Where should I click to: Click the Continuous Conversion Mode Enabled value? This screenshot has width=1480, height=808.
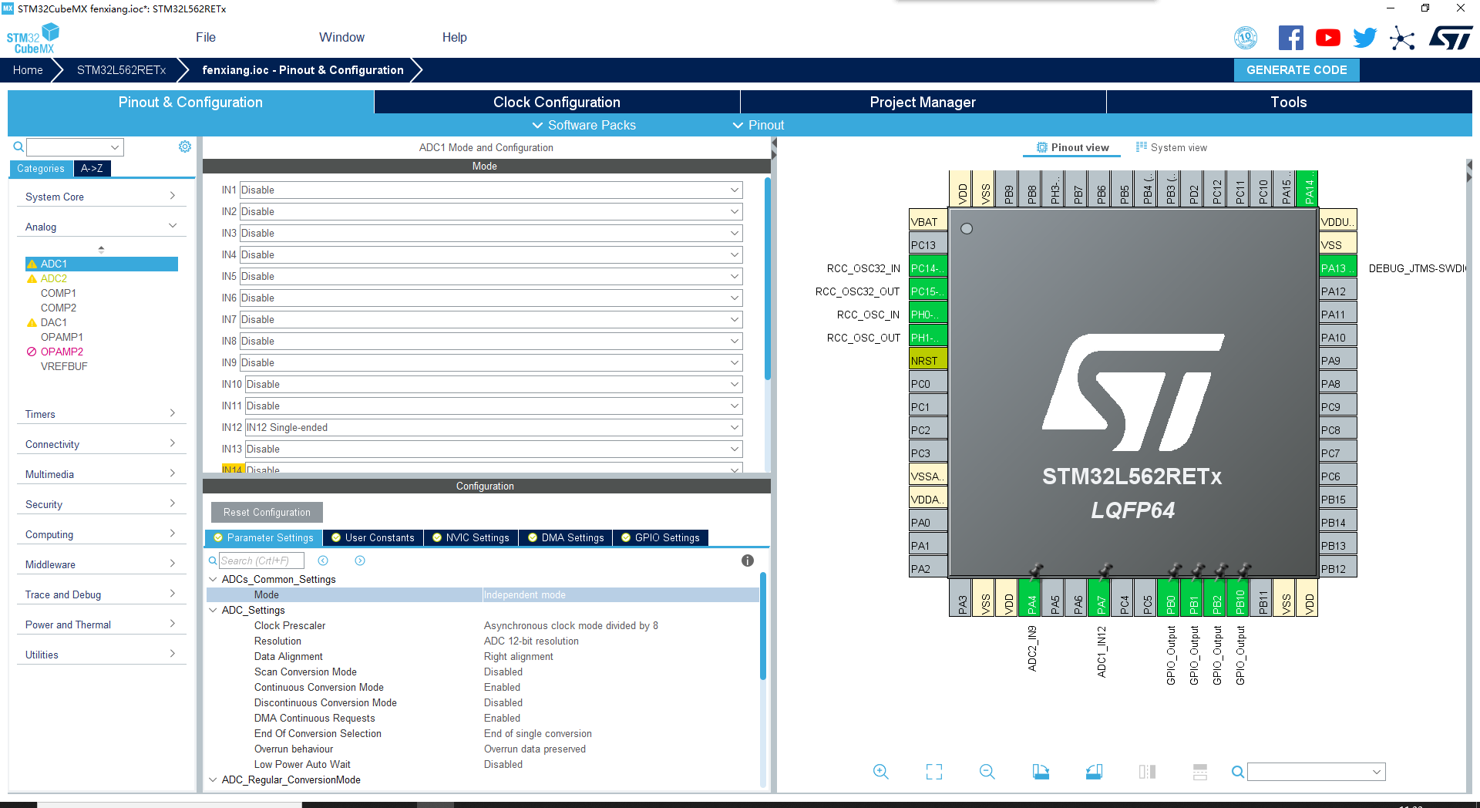coord(502,687)
